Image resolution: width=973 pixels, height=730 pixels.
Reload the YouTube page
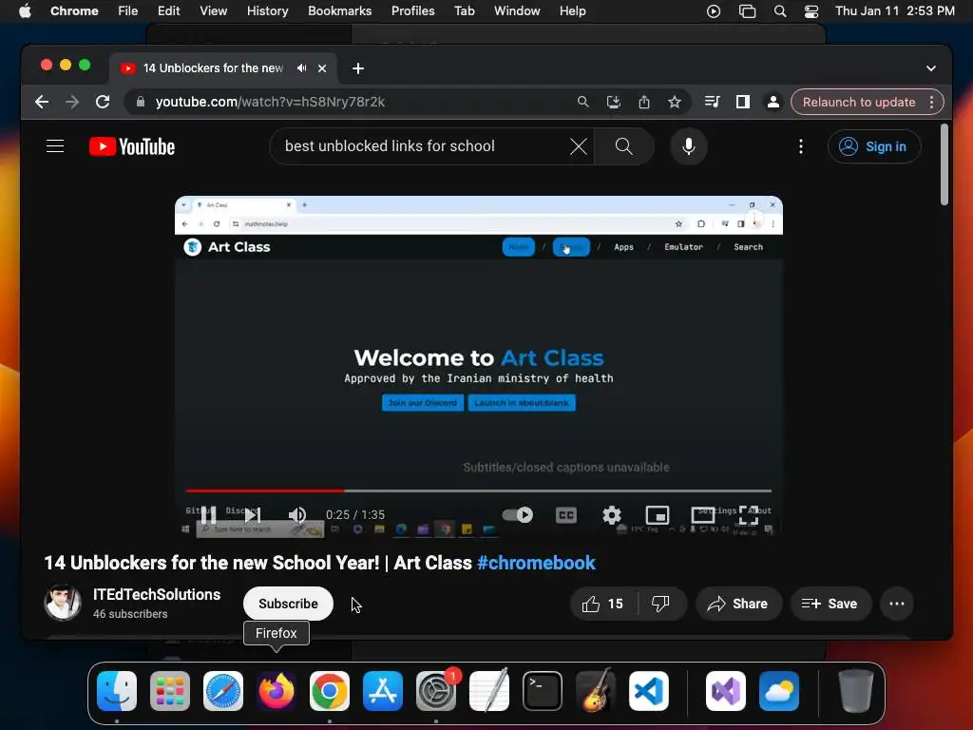coord(103,102)
